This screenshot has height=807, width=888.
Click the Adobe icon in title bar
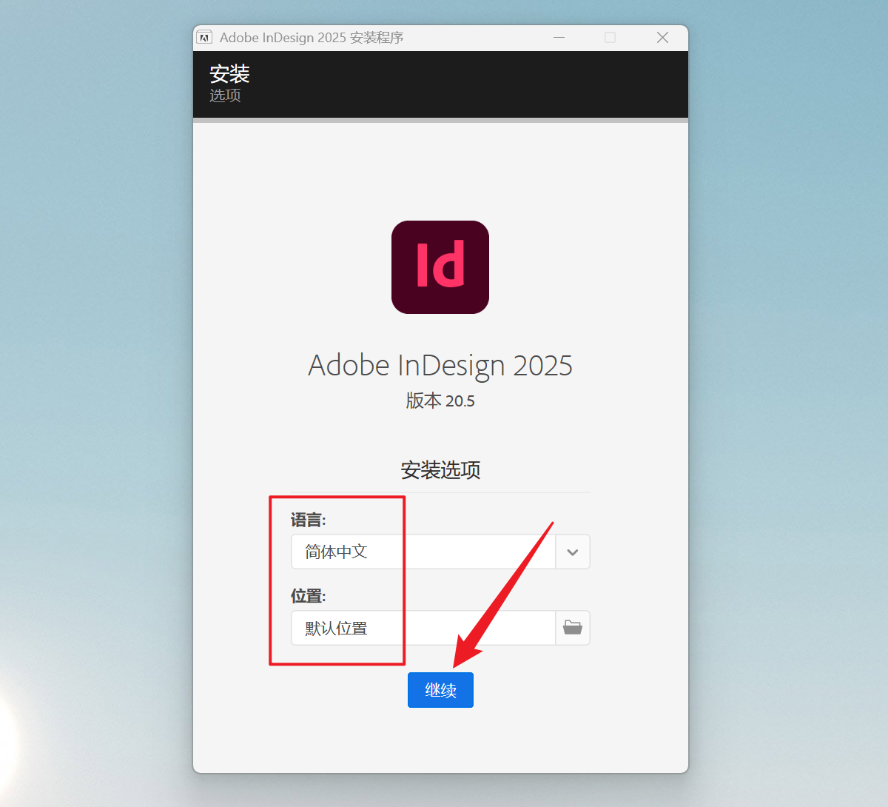click(x=204, y=37)
